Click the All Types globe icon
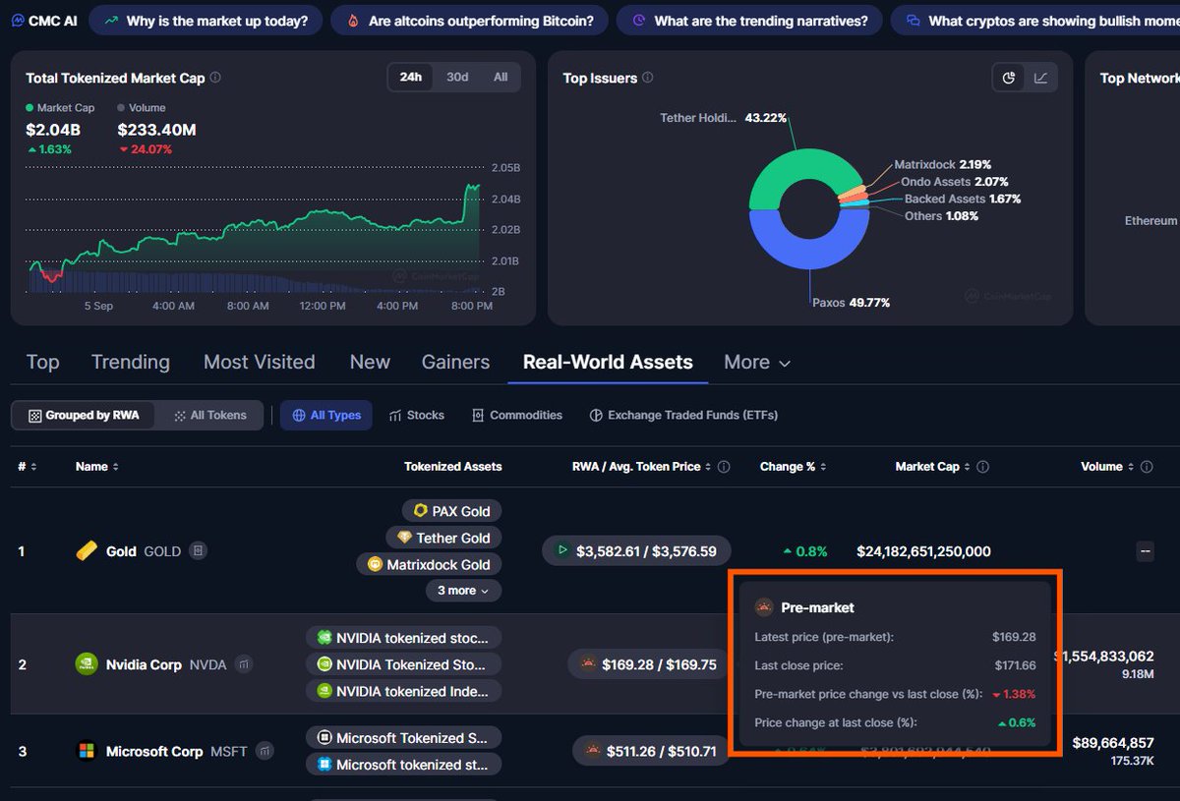This screenshot has height=801, width=1180. [299, 416]
